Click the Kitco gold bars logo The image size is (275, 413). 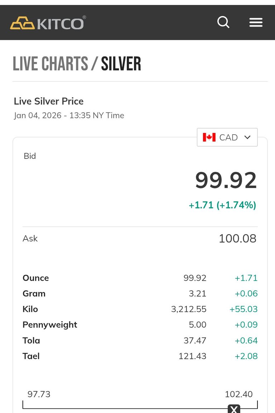[x=22, y=24]
